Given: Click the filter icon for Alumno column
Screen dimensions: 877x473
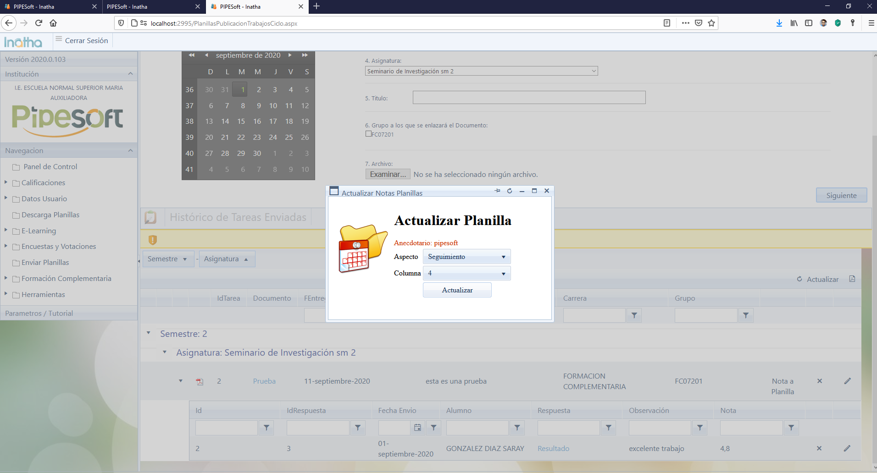Looking at the screenshot, I should coord(517,428).
